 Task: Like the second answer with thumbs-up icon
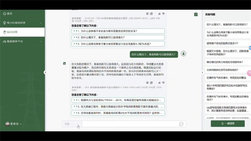tap(160, 83)
